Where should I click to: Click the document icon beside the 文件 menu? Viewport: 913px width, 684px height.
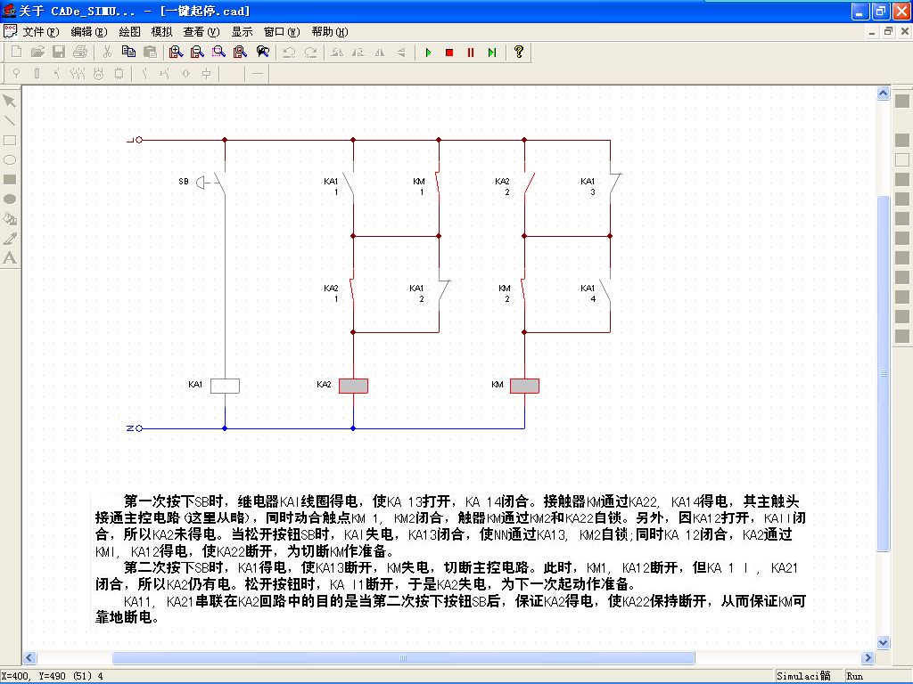pos(10,31)
